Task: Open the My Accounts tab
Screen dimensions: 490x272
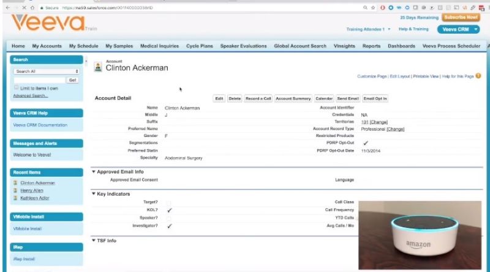Action: [x=47, y=46]
